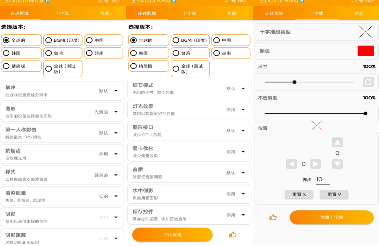Tap the 隐藏十字线 button
The height and width of the screenshot is (246, 379).
[x=332, y=217]
